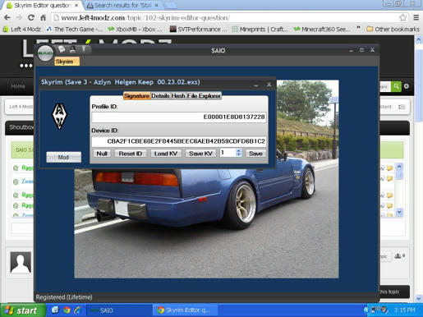423x317 pixels.
Task: Switch to the Details tab
Action: [x=160, y=96]
